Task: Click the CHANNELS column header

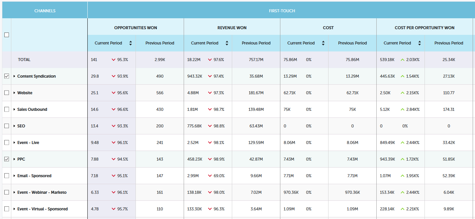Action: pyautogui.click(x=45, y=11)
